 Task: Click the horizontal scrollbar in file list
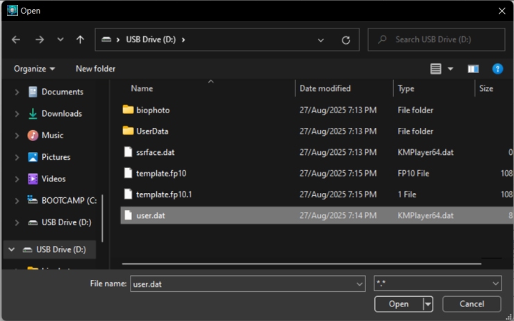coord(300,264)
